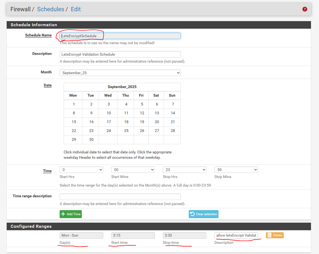Open the Start Mins dropdown
This screenshot has width=319, height=254.
[x=133, y=170]
